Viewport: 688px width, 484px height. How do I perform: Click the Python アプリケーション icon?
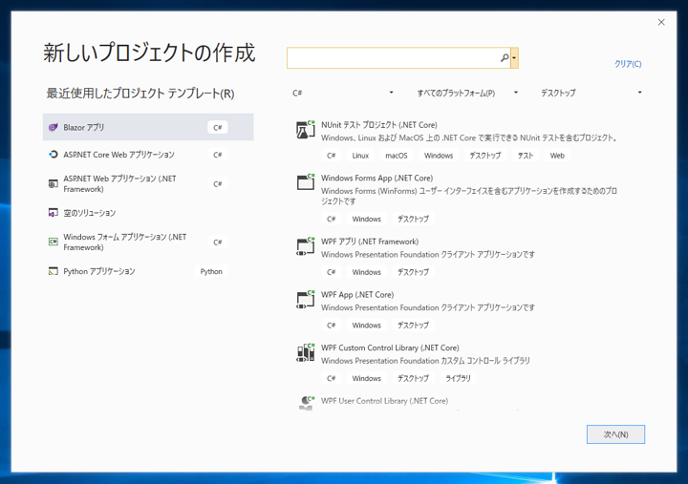point(54,271)
